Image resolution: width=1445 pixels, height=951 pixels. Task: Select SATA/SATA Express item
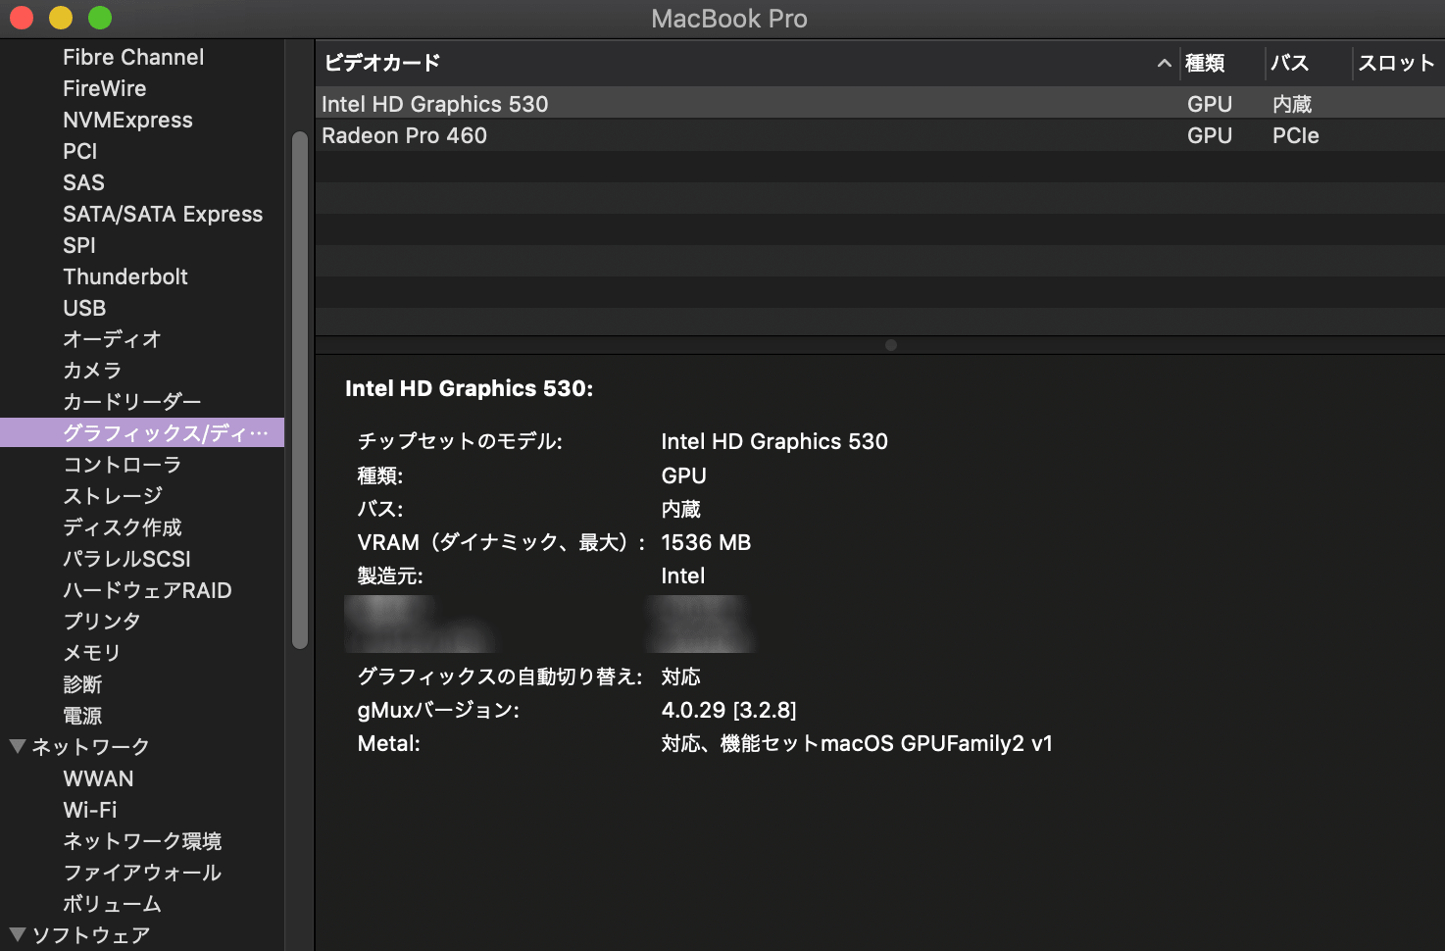pos(163,214)
